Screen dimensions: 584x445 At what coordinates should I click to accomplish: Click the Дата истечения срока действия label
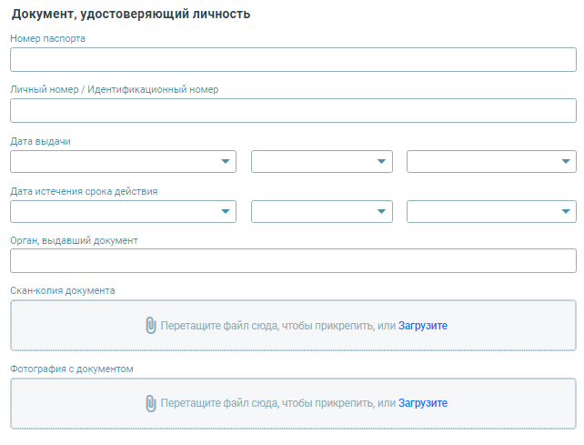pyautogui.click(x=84, y=192)
